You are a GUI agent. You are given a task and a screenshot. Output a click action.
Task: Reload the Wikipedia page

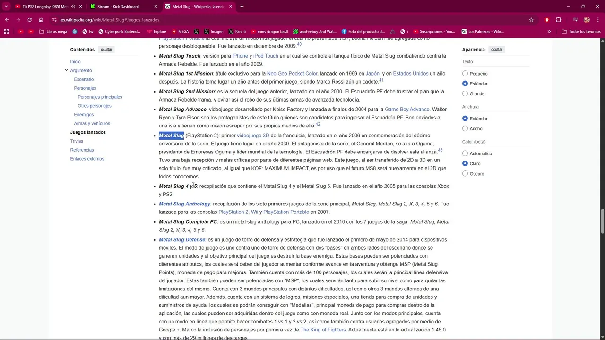pyautogui.click(x=29, y=20)
